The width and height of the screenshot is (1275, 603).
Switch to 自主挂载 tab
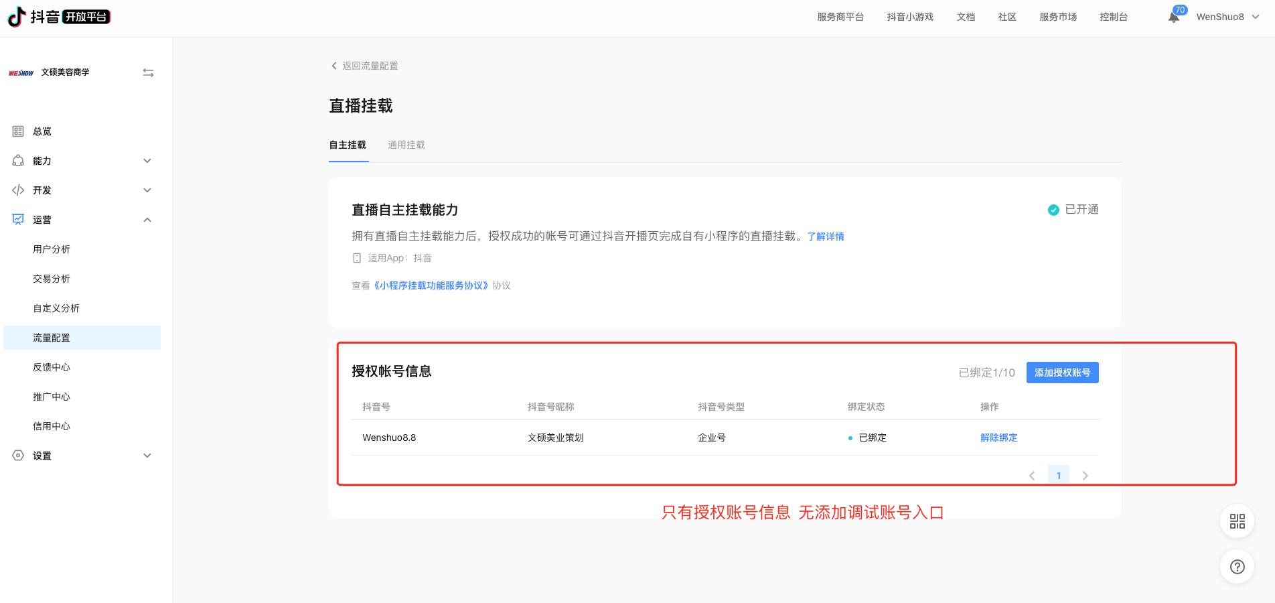(x=348, y=145)
